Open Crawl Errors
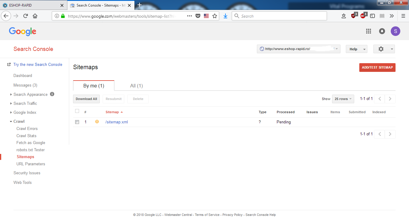This screenshot has height=218, width=409. [27, 128]
